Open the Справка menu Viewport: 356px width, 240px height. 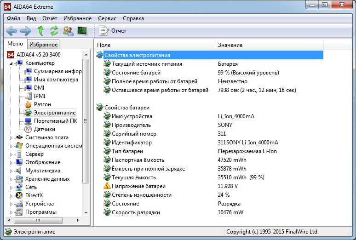[x=133, y=18]
